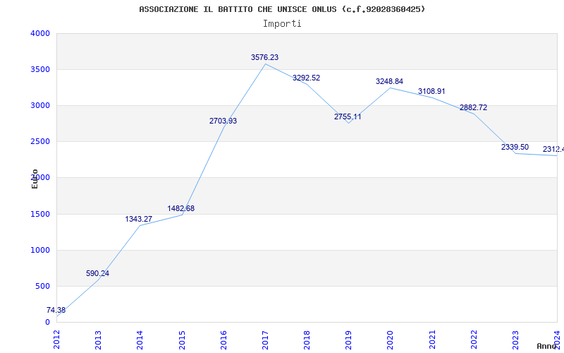Click the 2882.72 data label
Image resolution: width=564 pixels, height=353 pixels.
pos(473,107)
